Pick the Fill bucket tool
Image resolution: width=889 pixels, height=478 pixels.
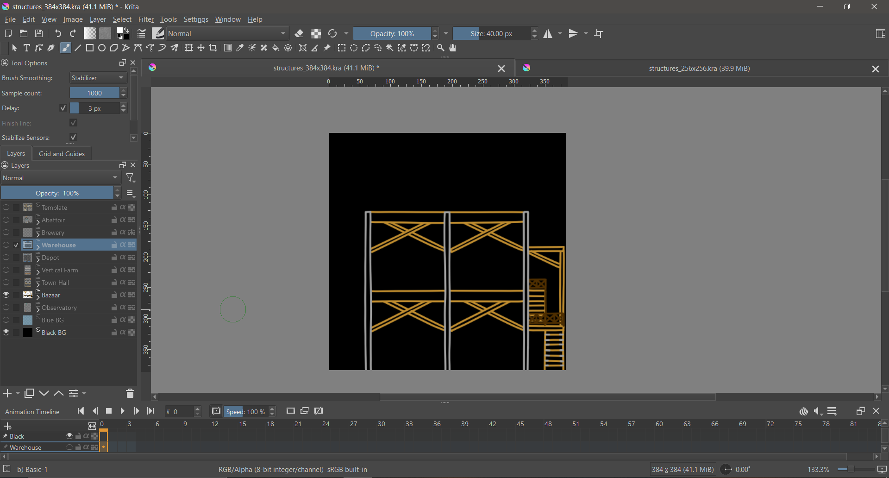click(x=276, y=48)
